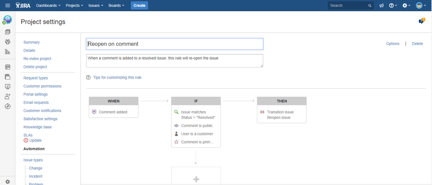
Task: Add a new branch with plus box
Action: coord(196,176)
